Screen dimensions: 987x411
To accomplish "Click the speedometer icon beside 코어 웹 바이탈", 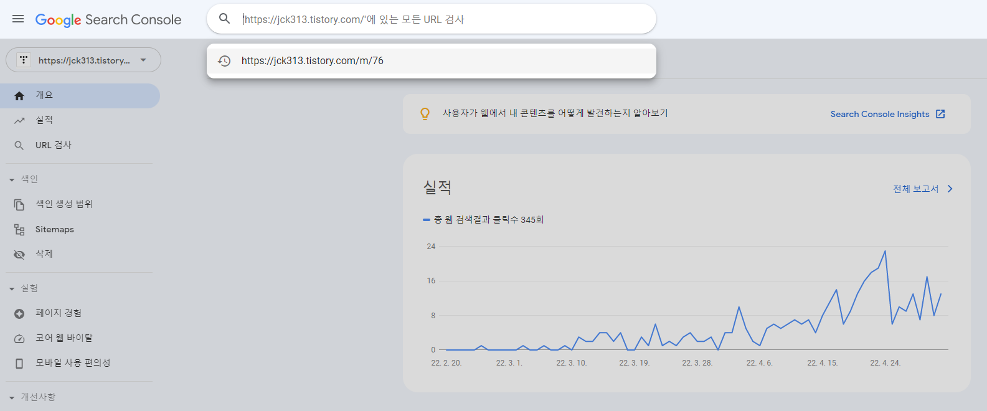I will (19, 339).
